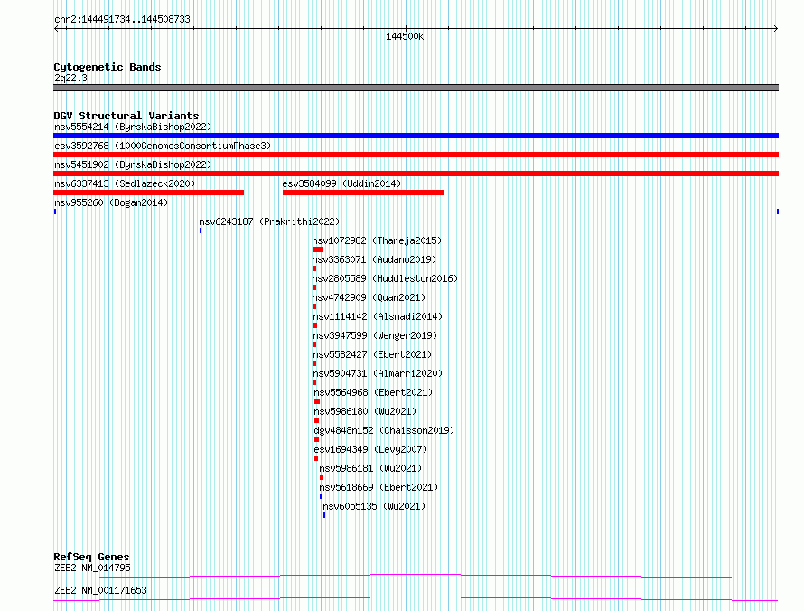
Task: Open nsv5618669 (Ebert2021) label
Action: click(x=379, y=487)
